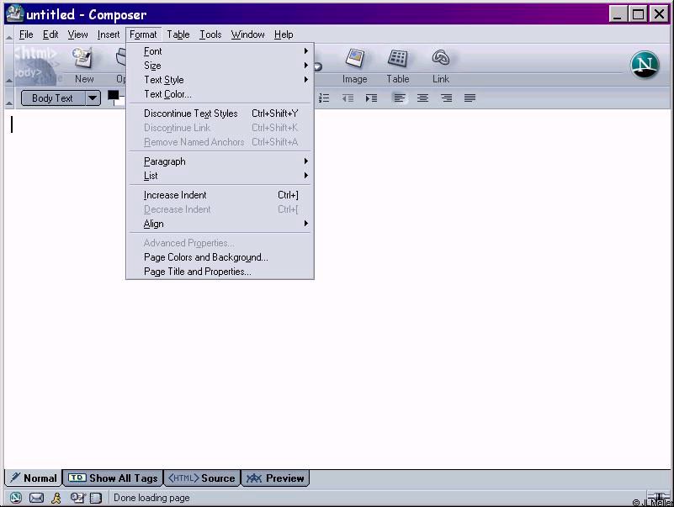Click the Composer icon in the title bar
The image size is (674, 507).
[14, 13]
